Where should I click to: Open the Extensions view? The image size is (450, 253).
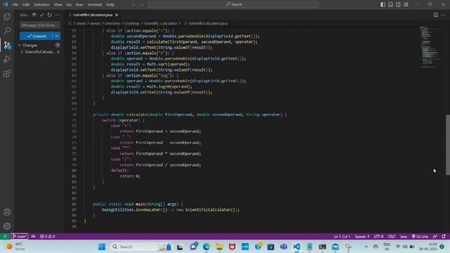tap(7, 73)
